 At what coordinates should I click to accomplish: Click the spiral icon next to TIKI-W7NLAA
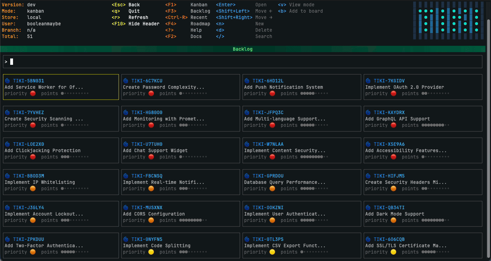click(248, 144)
